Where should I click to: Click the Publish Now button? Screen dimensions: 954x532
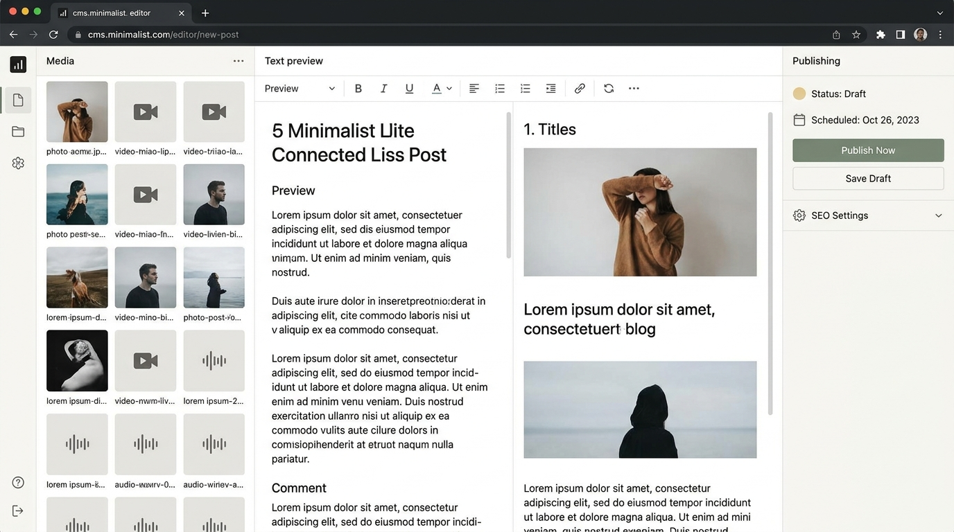[x=868, y=150]
